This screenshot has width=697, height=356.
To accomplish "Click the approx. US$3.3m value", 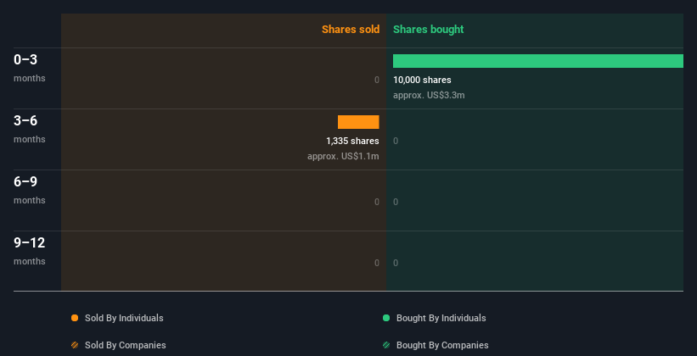I will click(429, 96).
